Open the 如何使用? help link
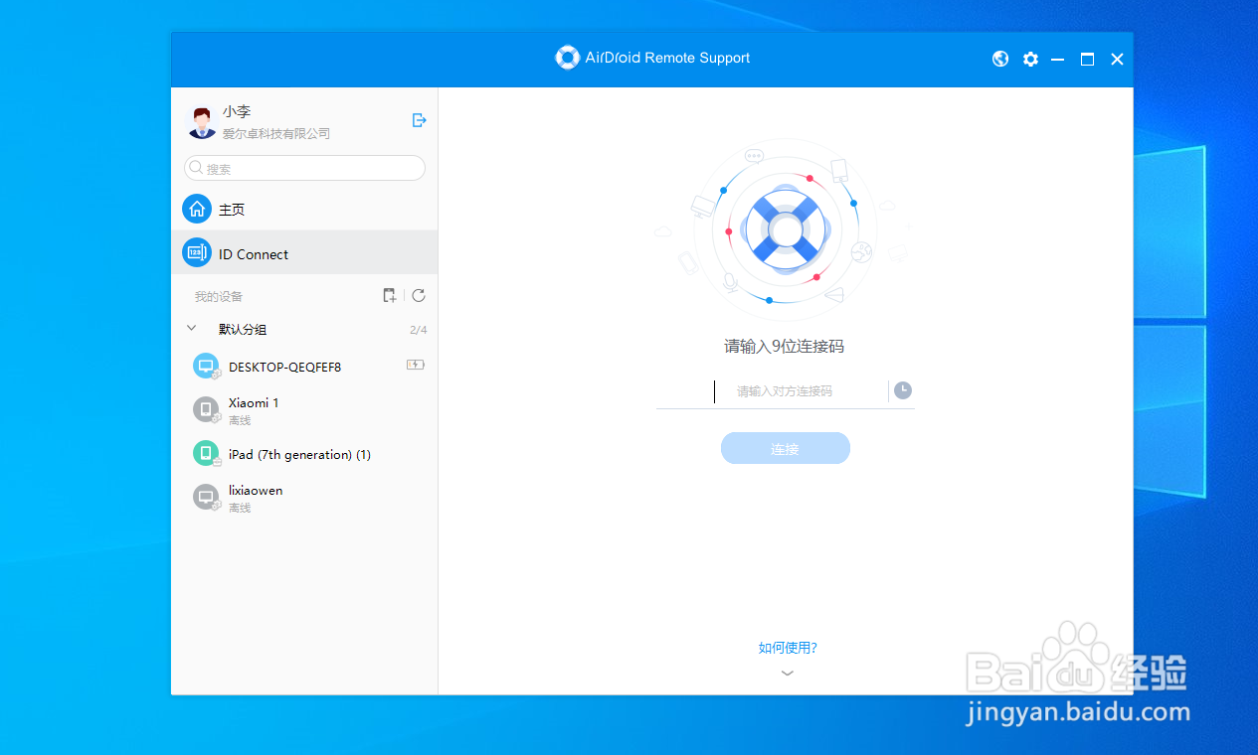Viewport: 1258px width, 755px height. click(788, 648)
